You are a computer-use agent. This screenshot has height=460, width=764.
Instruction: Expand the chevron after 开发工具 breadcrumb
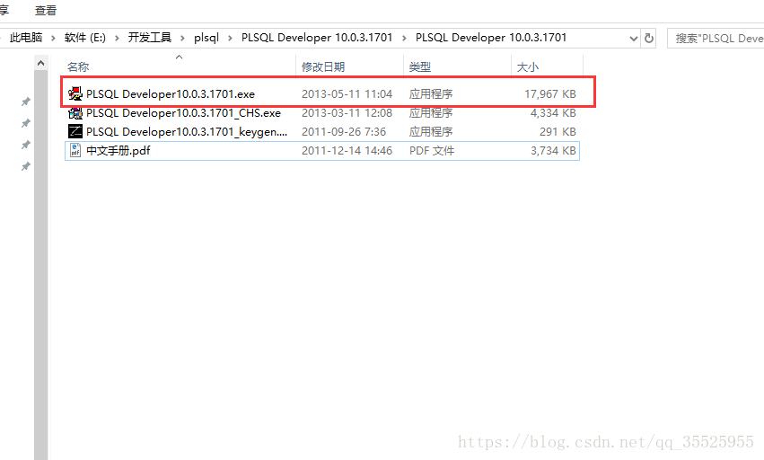click(183, 38)
